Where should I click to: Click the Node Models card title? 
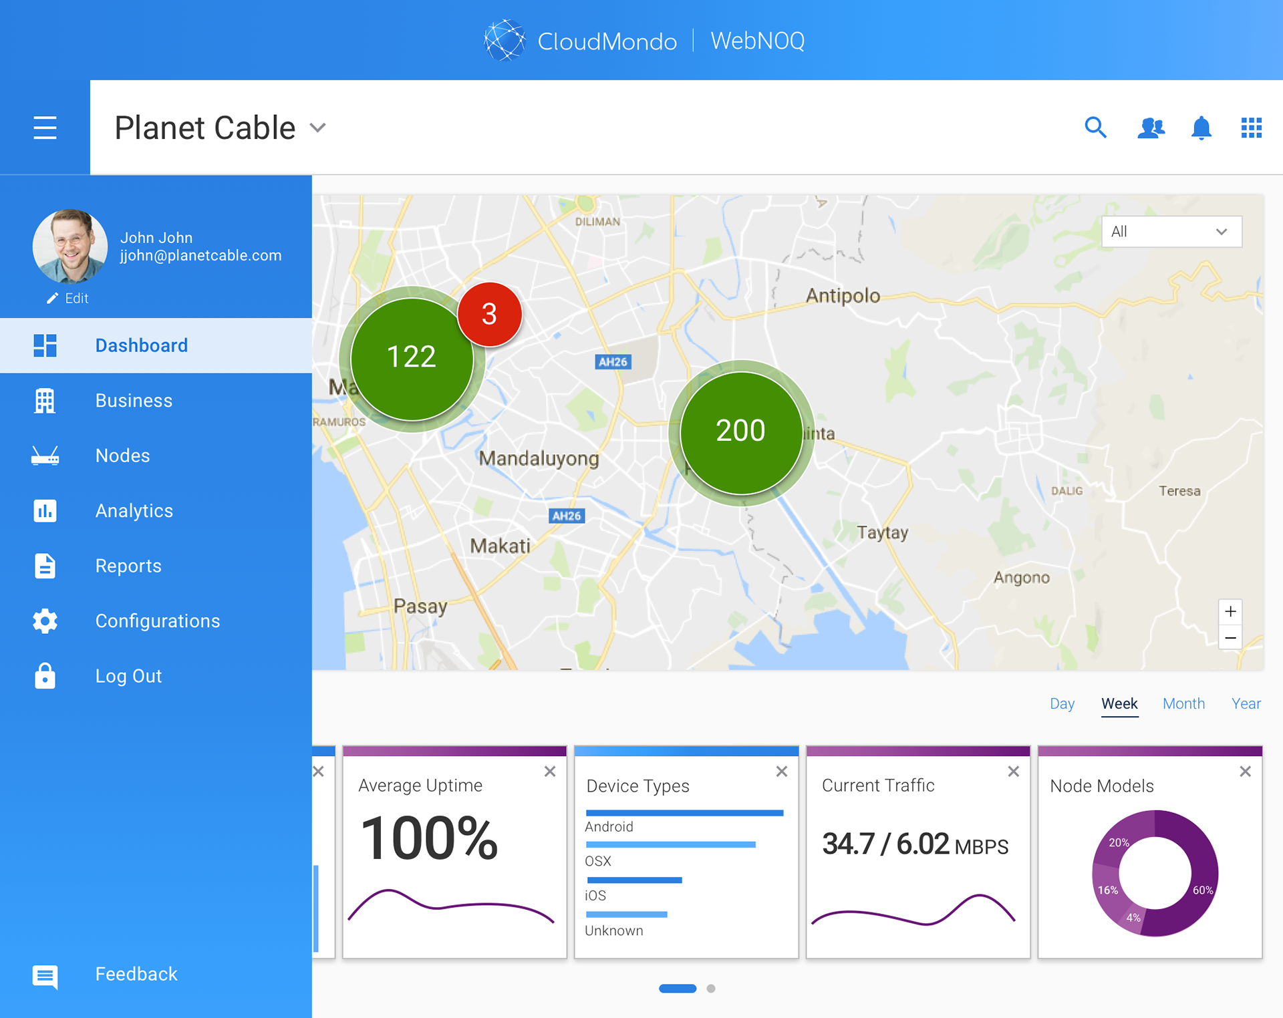click(x=1101, y=786)
